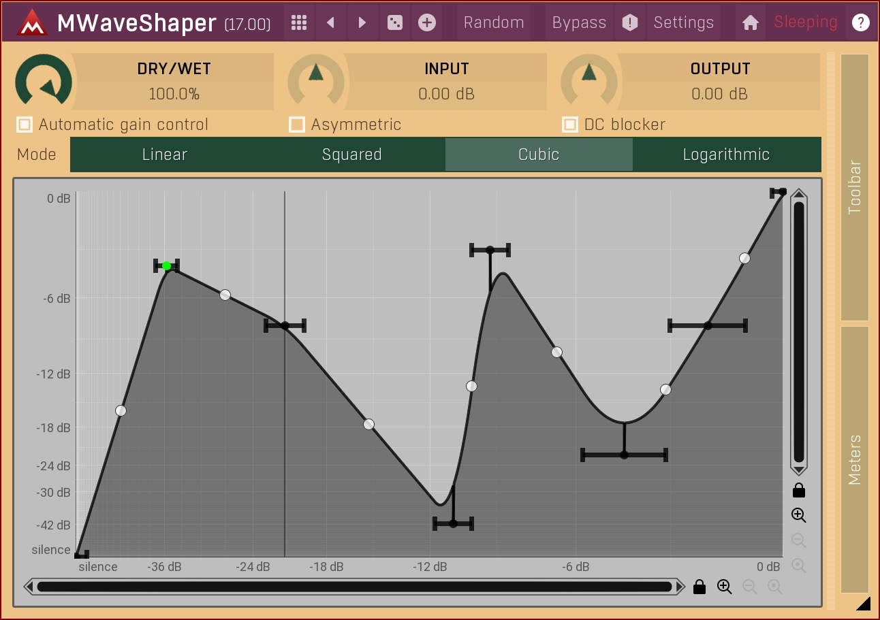Open help with question mark icon
Screen dimensions: 880x620
click(x=860, y=22)
